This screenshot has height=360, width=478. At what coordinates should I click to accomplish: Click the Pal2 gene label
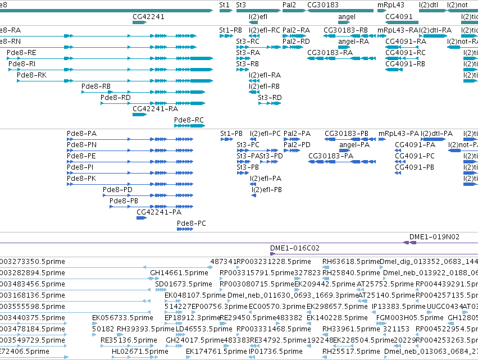tap(289, 5)
